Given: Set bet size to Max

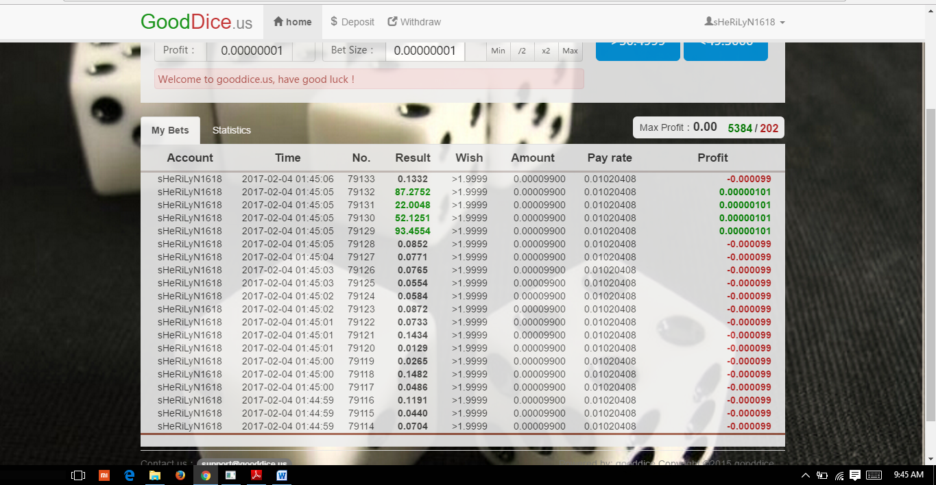Looking at the screenshot, I should 570,51.
